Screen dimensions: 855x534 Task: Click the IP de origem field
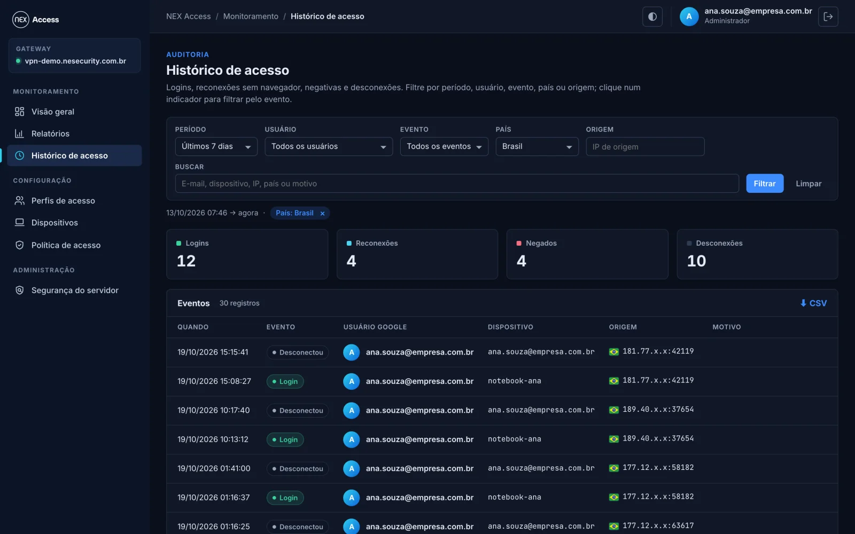point(645,146)
